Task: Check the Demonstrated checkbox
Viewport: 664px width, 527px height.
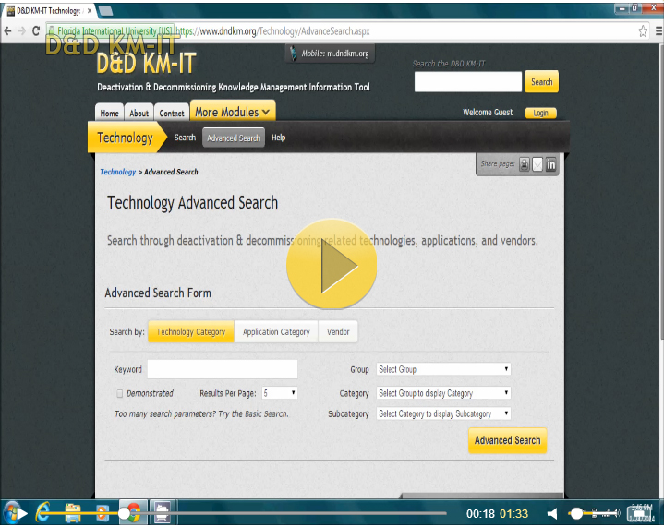Action: pyautogui.click(x=120, y=394)
